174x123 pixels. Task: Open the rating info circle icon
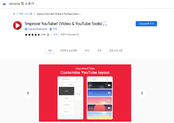click(x=48, y=35)
